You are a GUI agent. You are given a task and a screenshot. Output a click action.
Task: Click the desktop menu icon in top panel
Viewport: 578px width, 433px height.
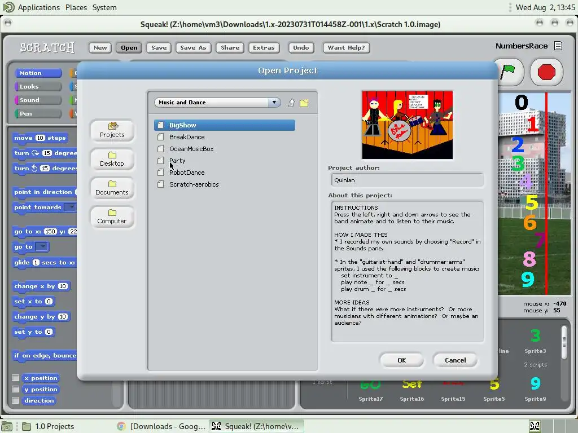[x=8, y=7]
